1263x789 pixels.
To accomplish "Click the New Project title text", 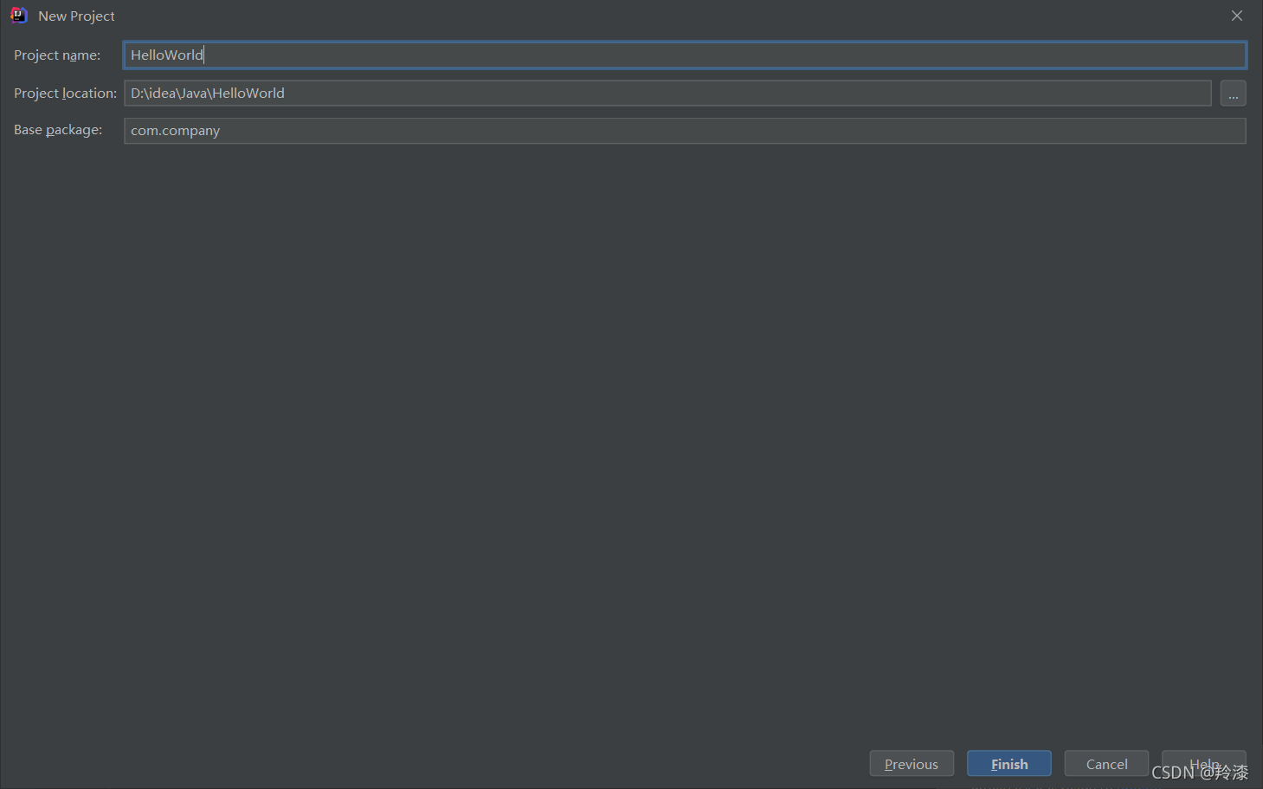I will tap(76, 16).
